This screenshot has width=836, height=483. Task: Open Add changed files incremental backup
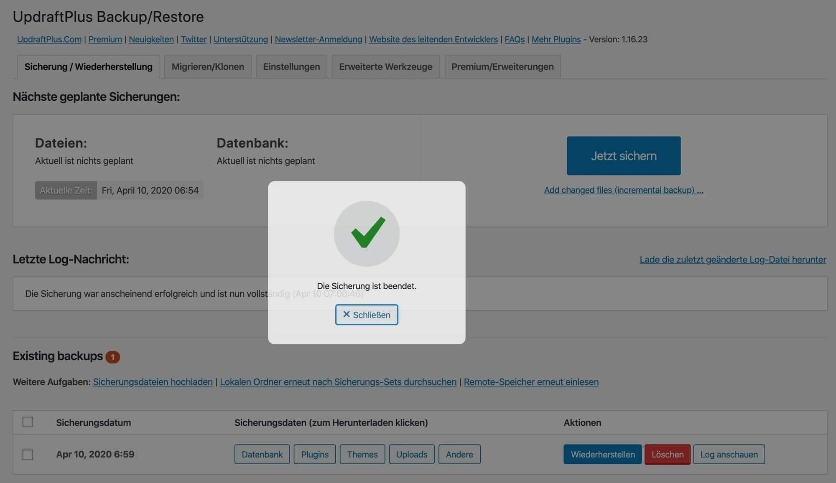tap(623, 190)
